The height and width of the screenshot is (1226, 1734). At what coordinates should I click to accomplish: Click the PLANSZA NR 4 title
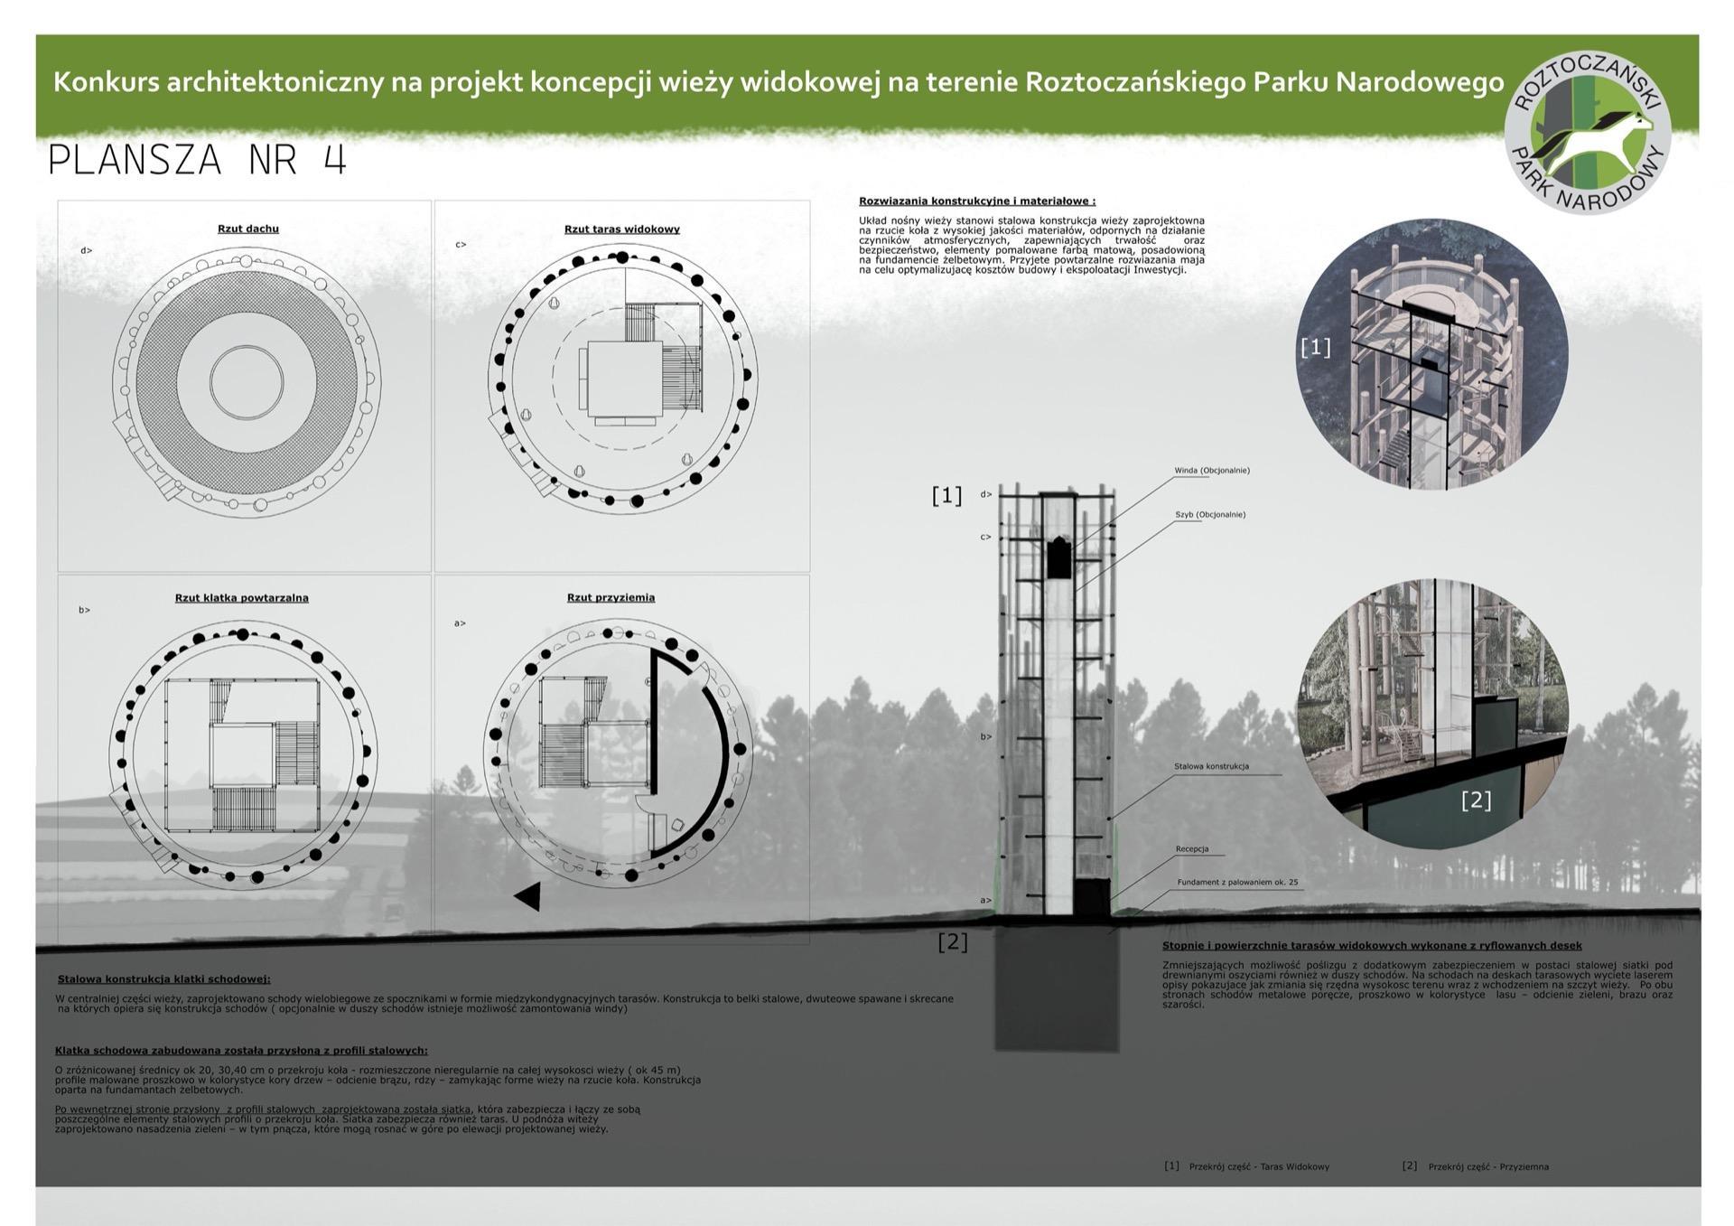pyautogui.click(x=197, y=160)
